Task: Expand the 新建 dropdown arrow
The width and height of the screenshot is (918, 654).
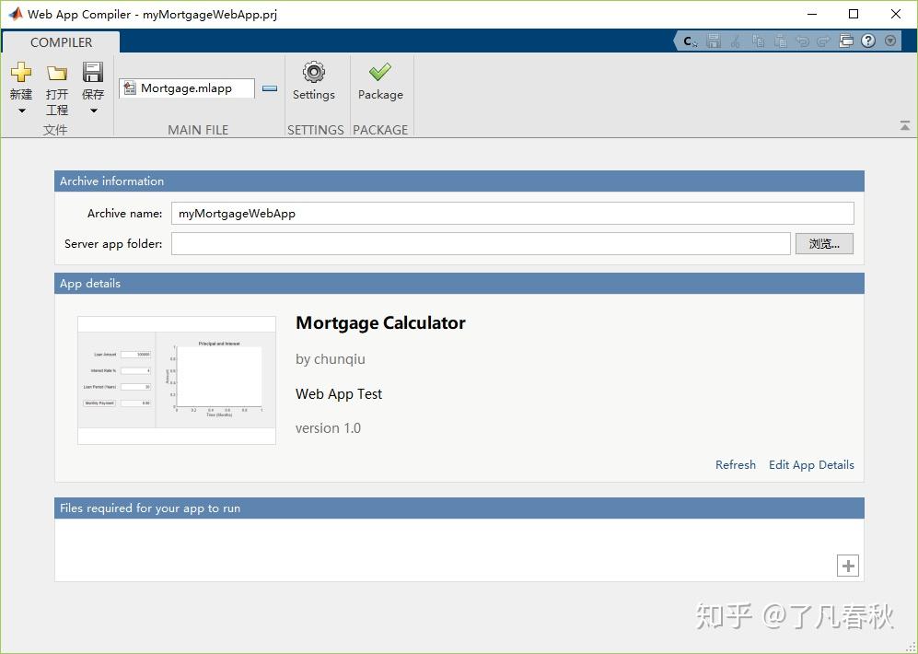Action: point(21,109)
